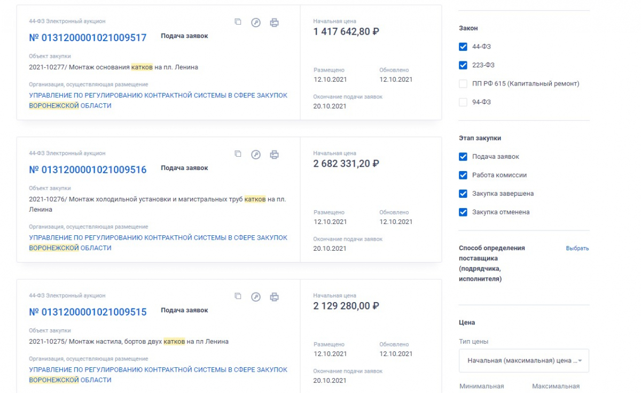Toggle Закупка завершена stage checkbox

(x=463, y=194)
